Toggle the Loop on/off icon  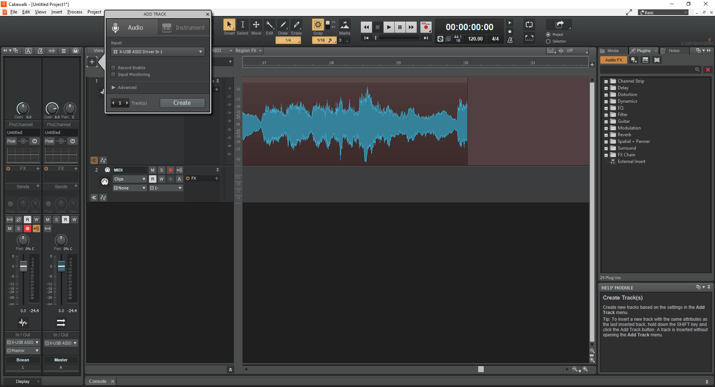point(529,25)
